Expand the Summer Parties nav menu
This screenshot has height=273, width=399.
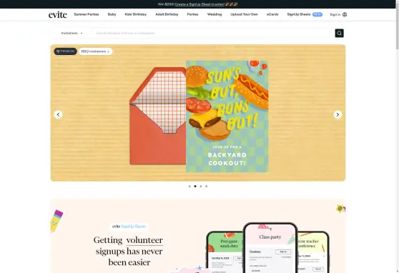click(x=87, y=14)
